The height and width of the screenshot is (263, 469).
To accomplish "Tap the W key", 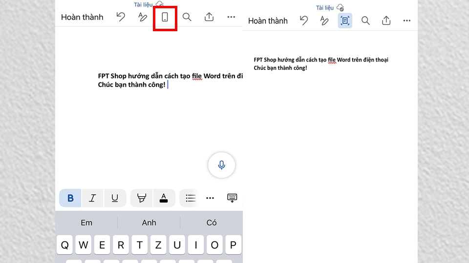I will (83, 245).
